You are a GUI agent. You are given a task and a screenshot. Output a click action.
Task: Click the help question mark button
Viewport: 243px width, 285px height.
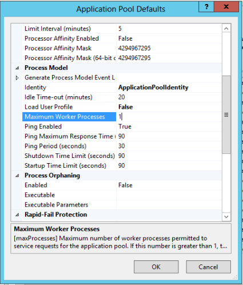point(206,7)
